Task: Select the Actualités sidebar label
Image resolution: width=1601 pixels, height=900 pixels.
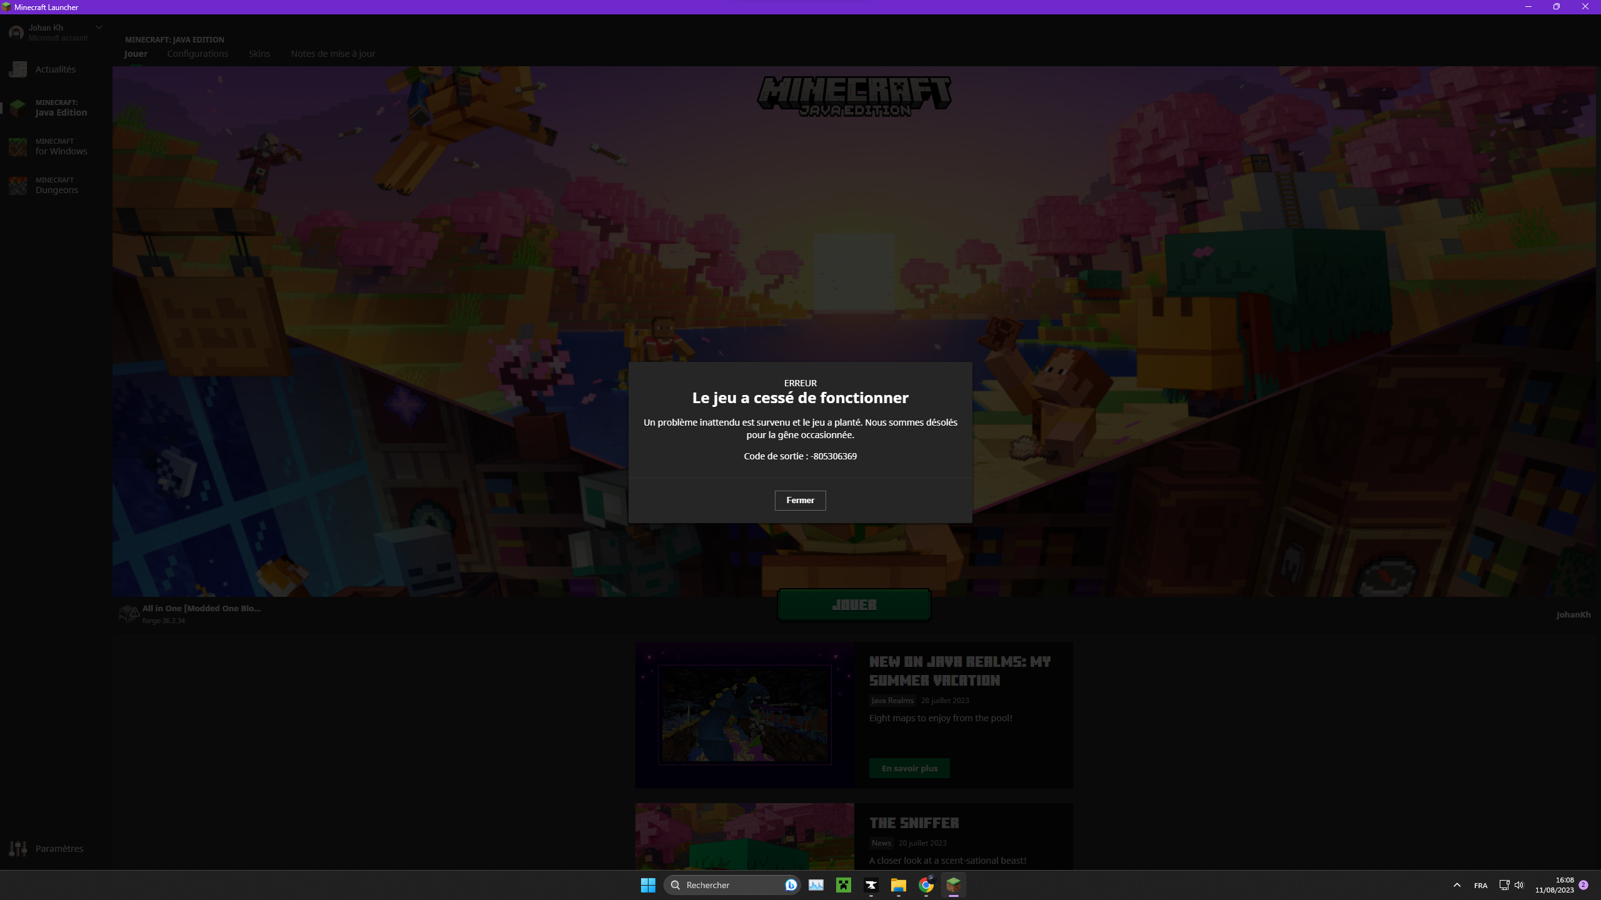Action: coord(56,69)
